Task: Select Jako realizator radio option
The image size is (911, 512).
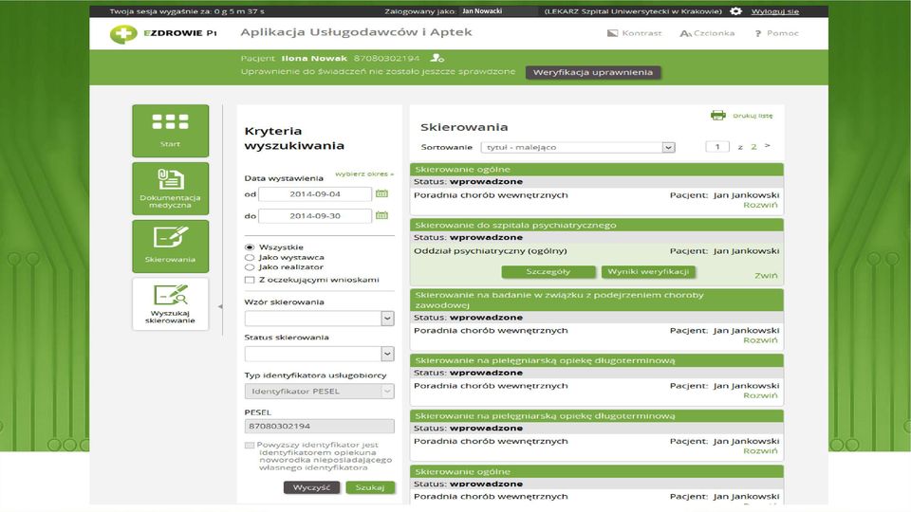Action: click(250, 267)
